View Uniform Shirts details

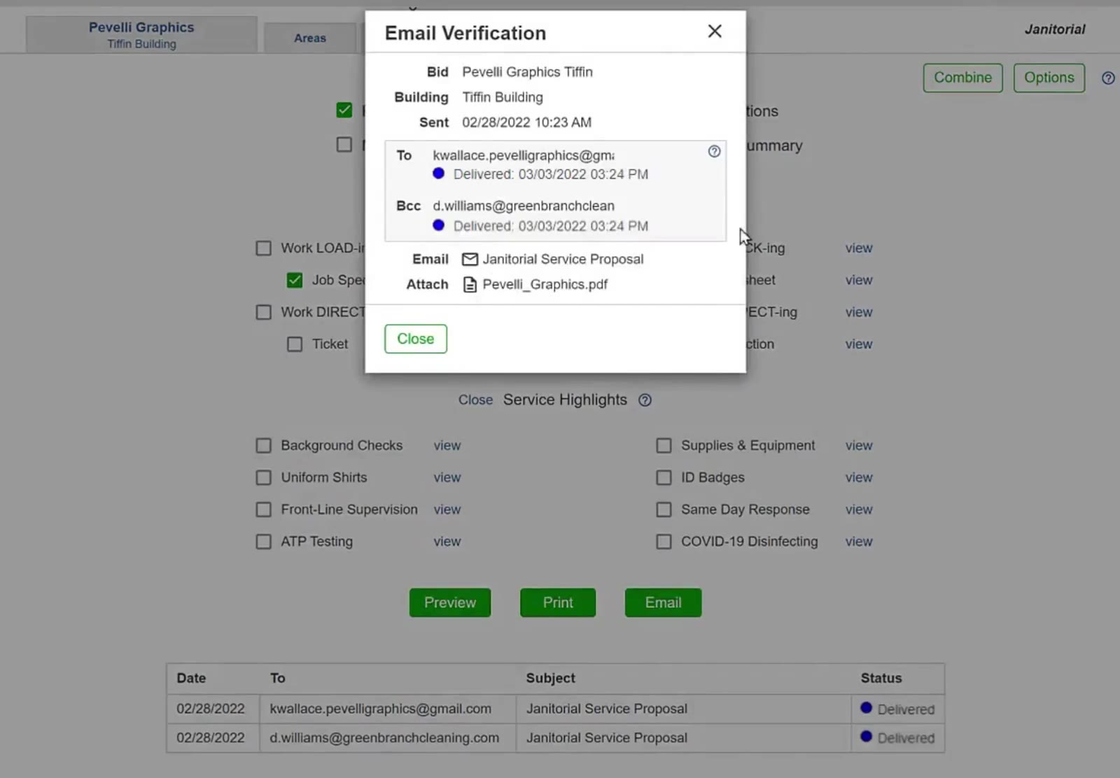pyautogui.click(x=447, y=478)
